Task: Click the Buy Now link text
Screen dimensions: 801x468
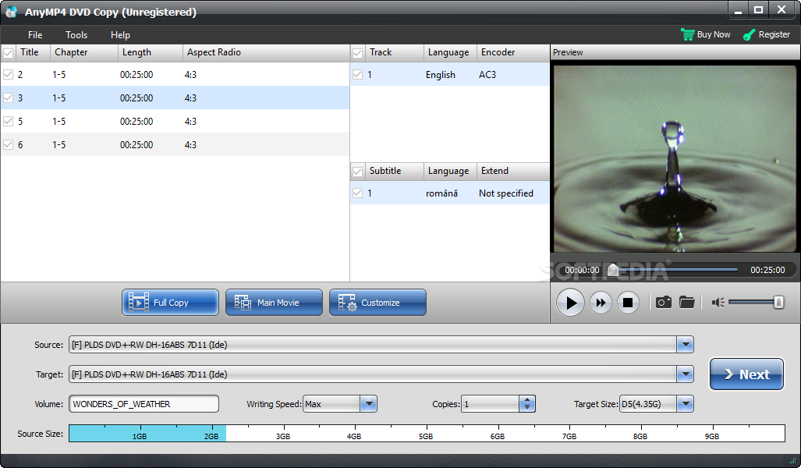Action: click(713, 34)
